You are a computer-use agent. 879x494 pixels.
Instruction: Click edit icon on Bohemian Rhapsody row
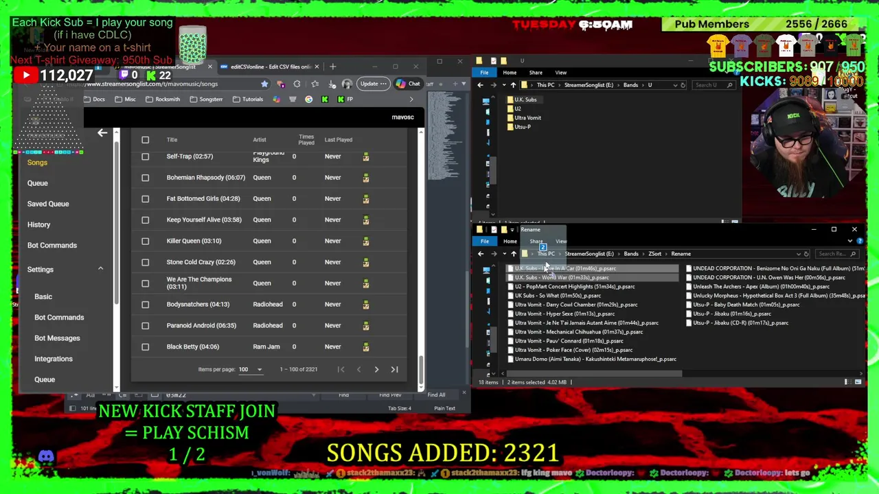point(366,178)
